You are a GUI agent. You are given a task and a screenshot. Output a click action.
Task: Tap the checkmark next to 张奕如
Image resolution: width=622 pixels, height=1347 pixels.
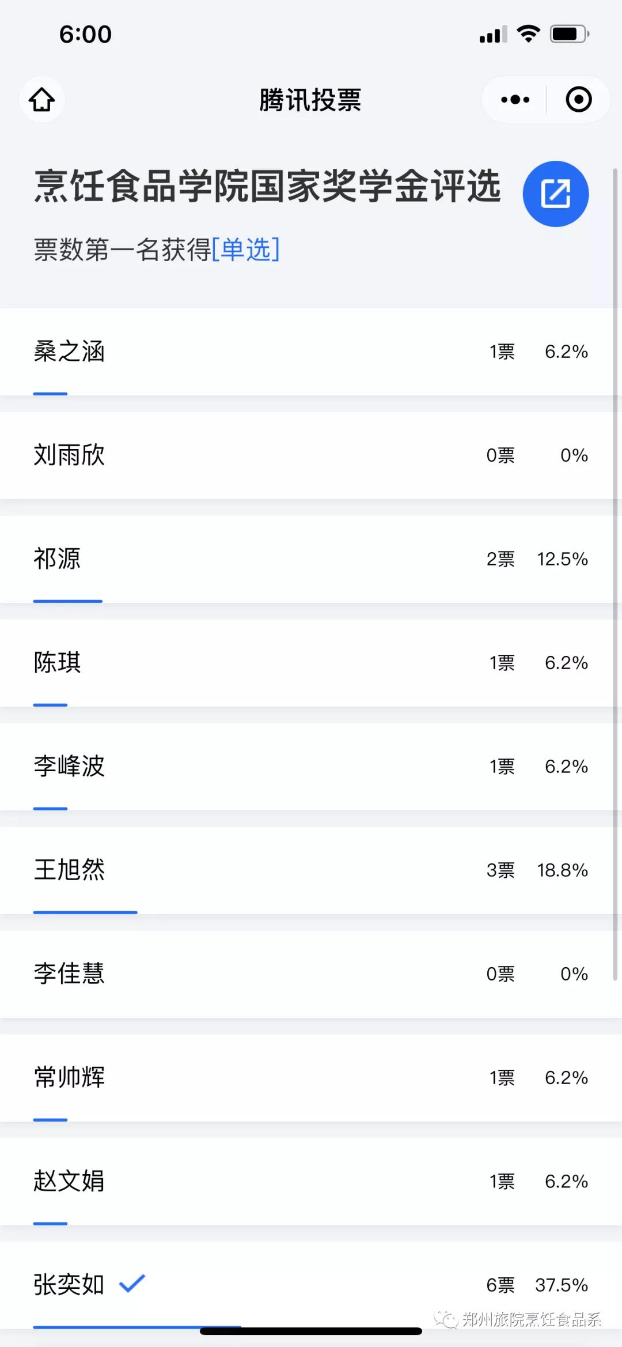coord(132,1282)
